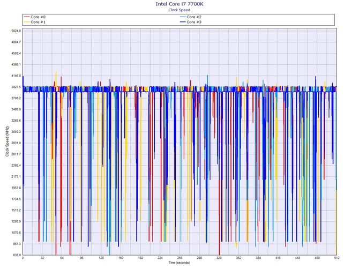359x269 pixels.
Task: Click the 96 tick on time axis
Action: tap(81, 258)
